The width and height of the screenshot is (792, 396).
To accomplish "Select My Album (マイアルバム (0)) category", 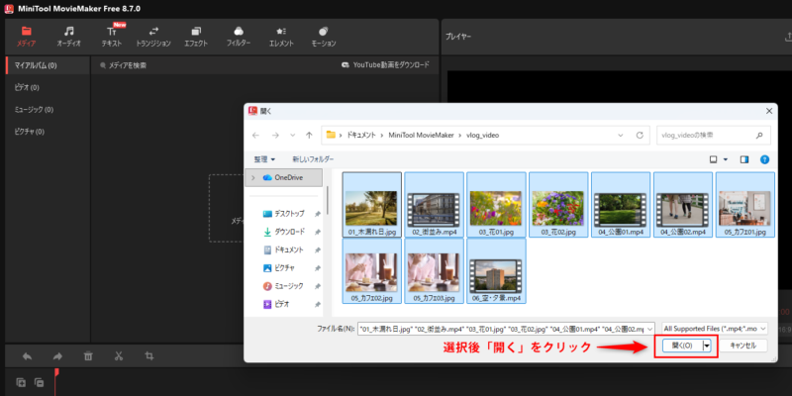I will pyautogui.click(x=48, y=65).
